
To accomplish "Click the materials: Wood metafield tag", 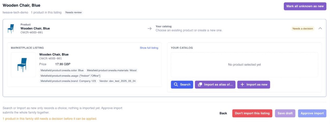I will 112,70.
